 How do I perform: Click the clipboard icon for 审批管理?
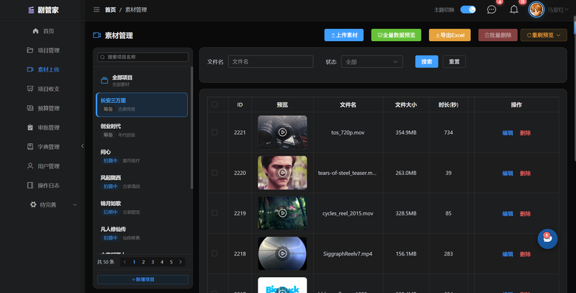30,127
